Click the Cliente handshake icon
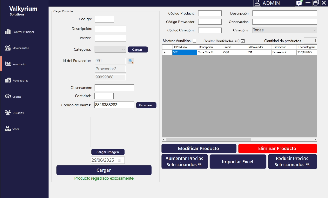 pyautogui.click(x=8, y=97)
